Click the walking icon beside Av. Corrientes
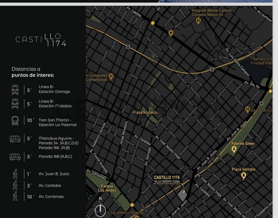Image resolution: width=278 pixels, height=218 pixels. pos(15,196)
